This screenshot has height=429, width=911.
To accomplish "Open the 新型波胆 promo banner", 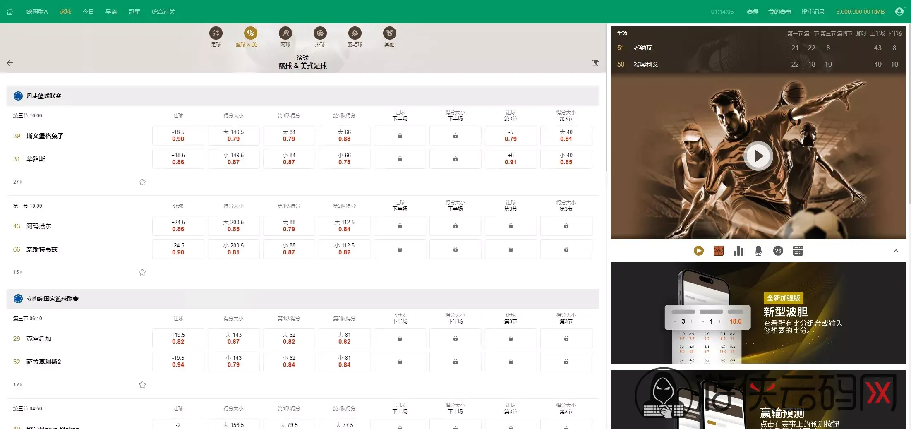I will (x=758, y=313).
